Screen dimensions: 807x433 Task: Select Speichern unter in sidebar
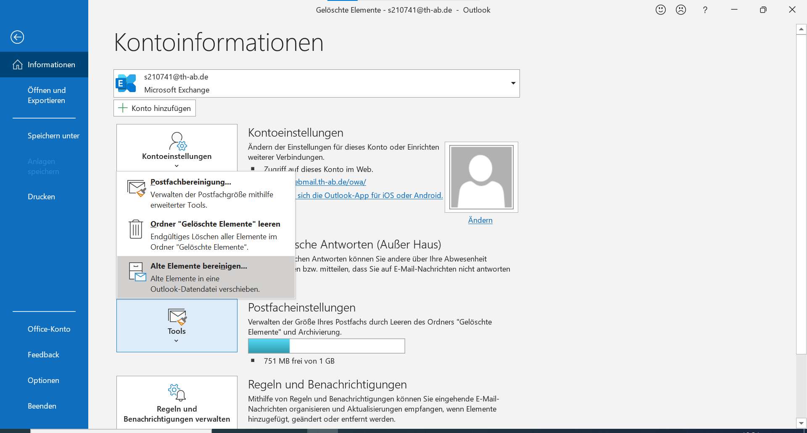(x=44, y=136)
